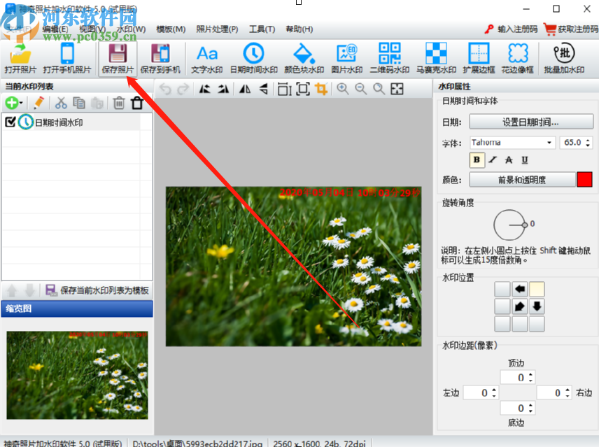Click 设置日期时间... button
Image resolution: width=599 pixels, height=447 pixels.
(x=531, y=122)
